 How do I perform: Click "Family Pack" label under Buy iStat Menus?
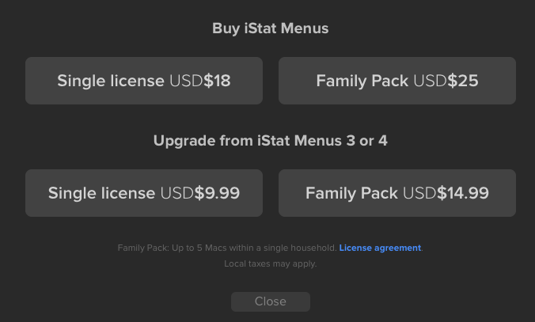[362, 81]
